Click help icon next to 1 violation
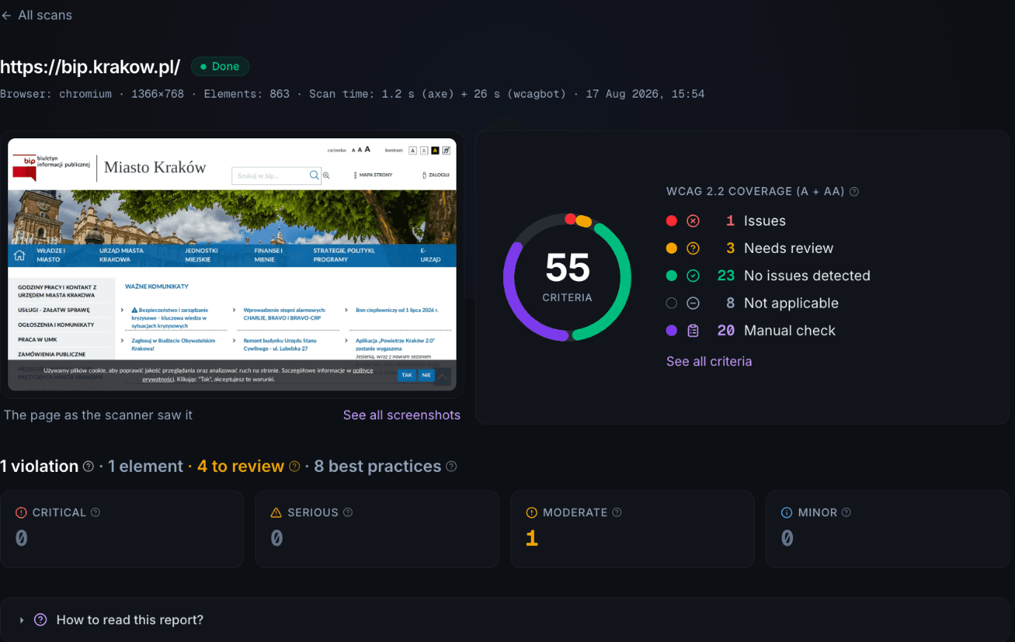 pos(88,467)
